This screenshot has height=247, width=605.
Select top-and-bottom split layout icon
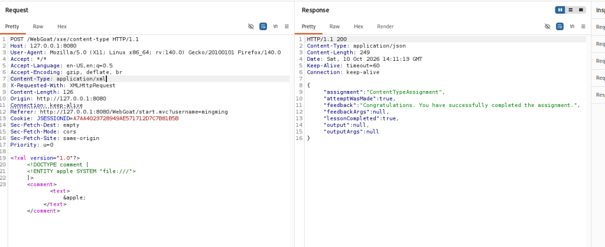point(571,10)
